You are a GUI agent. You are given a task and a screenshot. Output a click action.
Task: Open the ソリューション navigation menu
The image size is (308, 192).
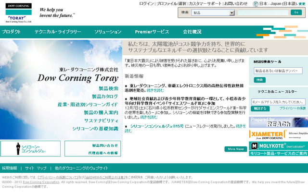pos(108,32)
